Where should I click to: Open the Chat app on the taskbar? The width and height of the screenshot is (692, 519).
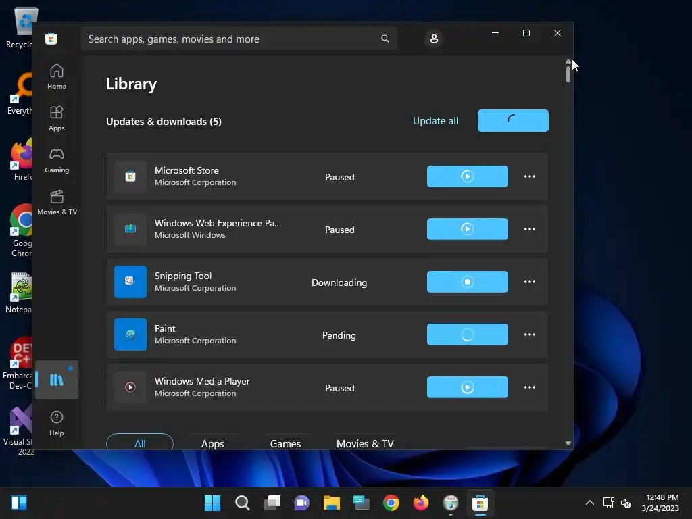point(302,503)
